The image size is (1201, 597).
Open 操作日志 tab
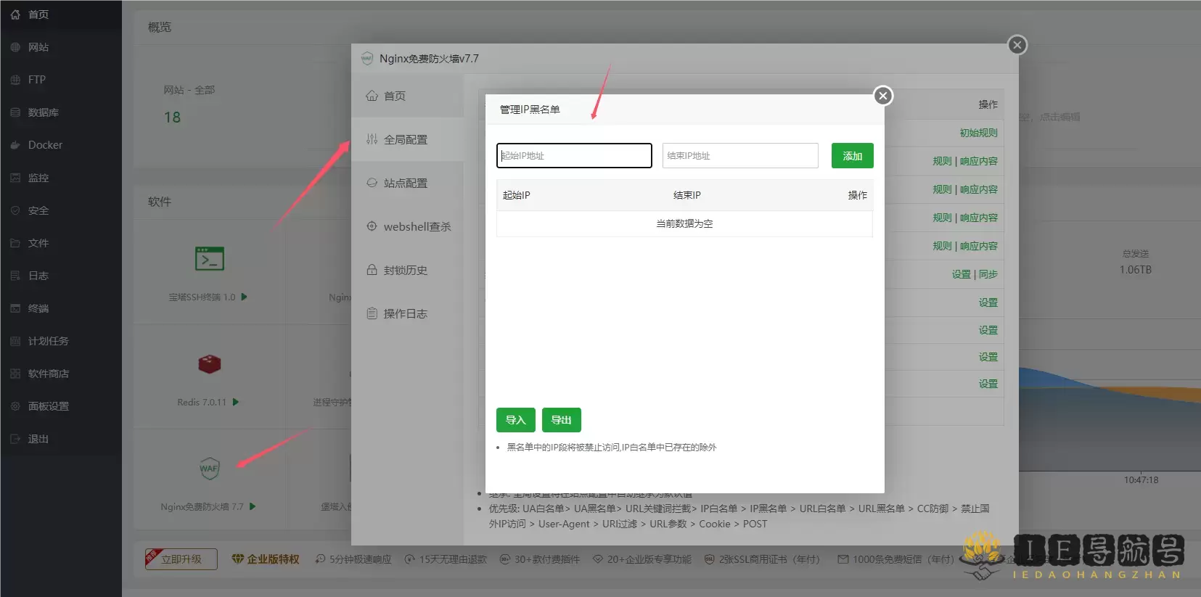(x=408, y=313)
